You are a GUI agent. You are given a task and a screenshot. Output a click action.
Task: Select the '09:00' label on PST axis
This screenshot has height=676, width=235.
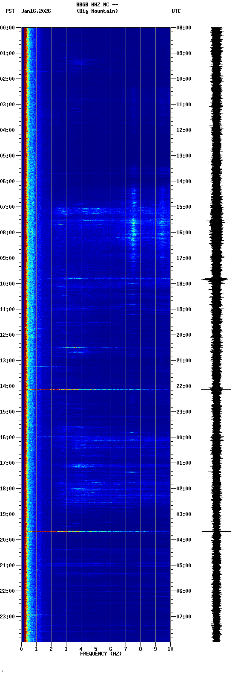[7, 258]
